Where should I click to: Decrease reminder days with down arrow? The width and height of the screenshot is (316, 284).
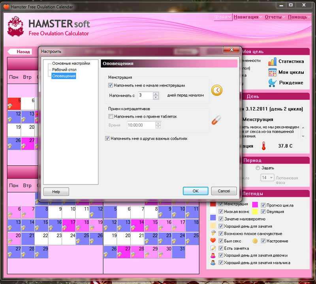pyautogui.click(x=155, y=97)
